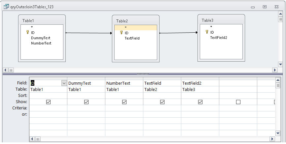Viewport: 286px width, 144px height.
Task: Click the design grid scroll right arrow
Action: tap(272, 139)
